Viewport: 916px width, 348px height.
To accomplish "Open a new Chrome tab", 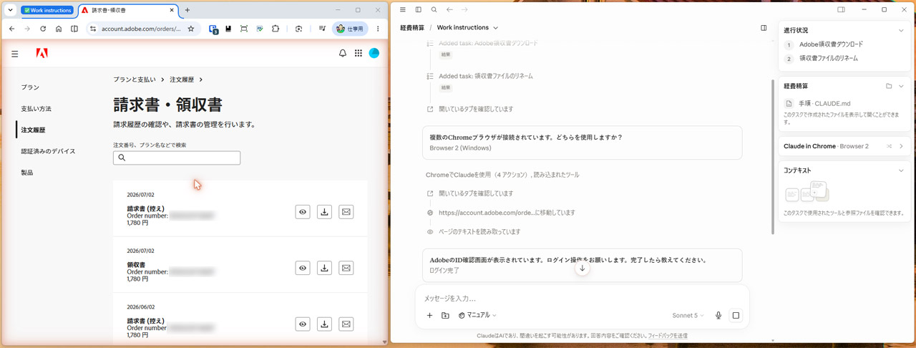I will (x=187, y=10).
